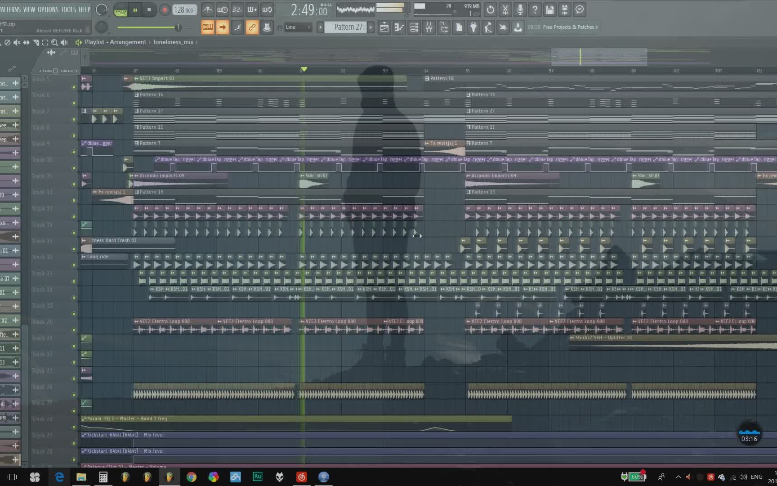
Task: Toggle SONG/pattern playback mode
Action: (x=121, y=10)
